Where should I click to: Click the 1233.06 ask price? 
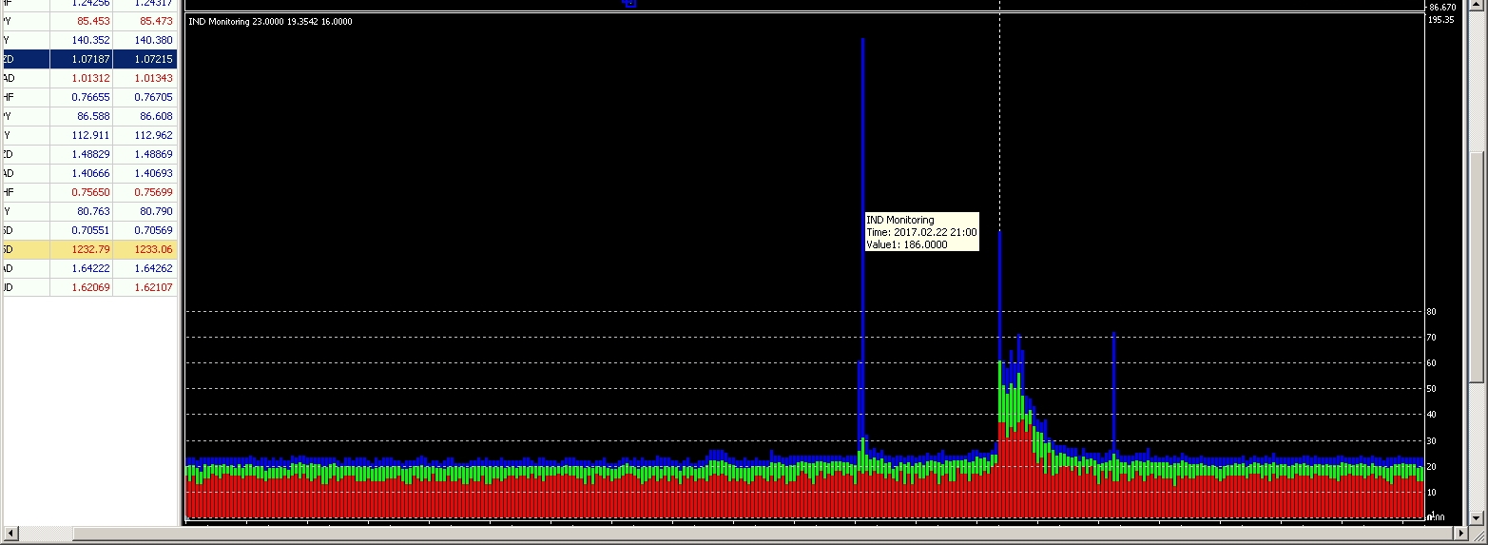[x=145, y=249]
